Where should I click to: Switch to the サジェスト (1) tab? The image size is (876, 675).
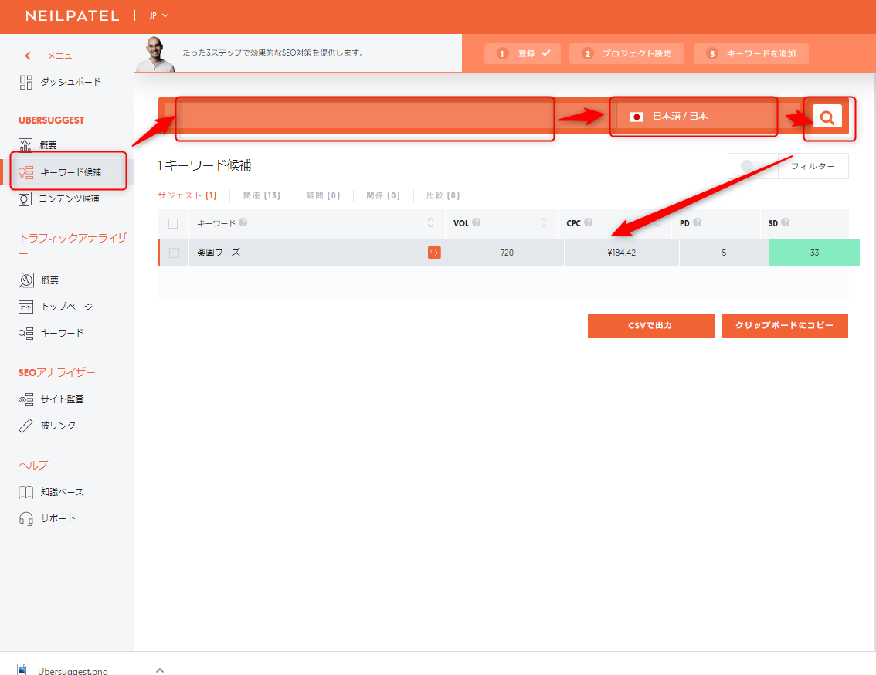tap(187, 195)
